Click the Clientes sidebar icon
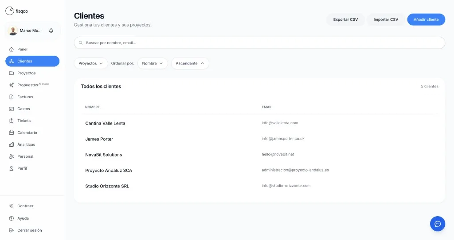The height and width of the screenshot is (240, 454). 11,61
